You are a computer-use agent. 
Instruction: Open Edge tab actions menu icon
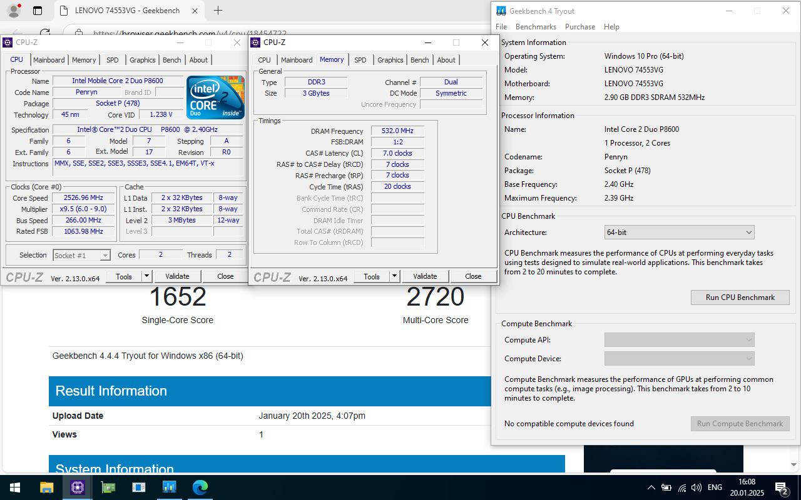[37, 11]
